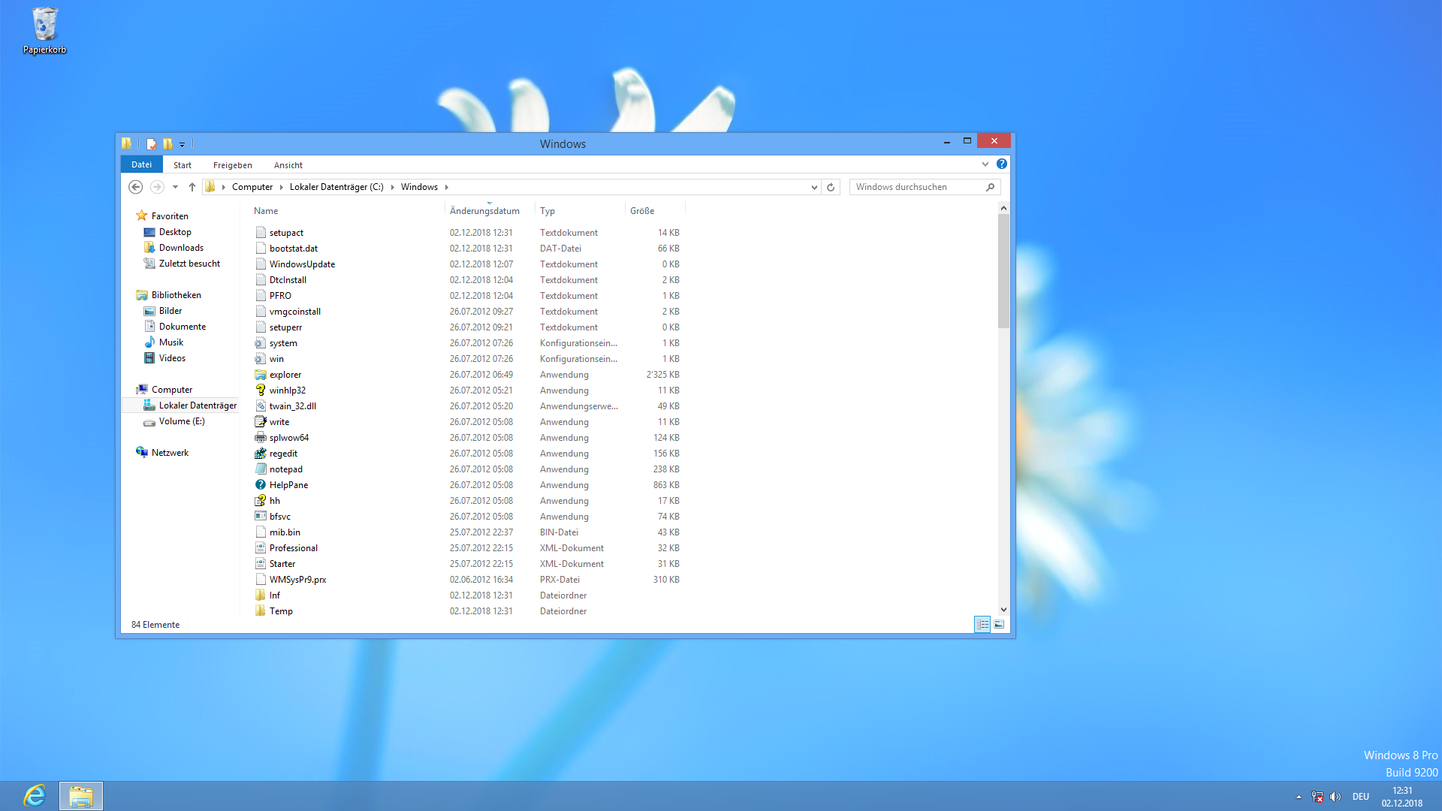This screenshot has width=1442, height=811.
Task: Open Internet Explorer from the taskbar
Action: (x=35, y=795)
